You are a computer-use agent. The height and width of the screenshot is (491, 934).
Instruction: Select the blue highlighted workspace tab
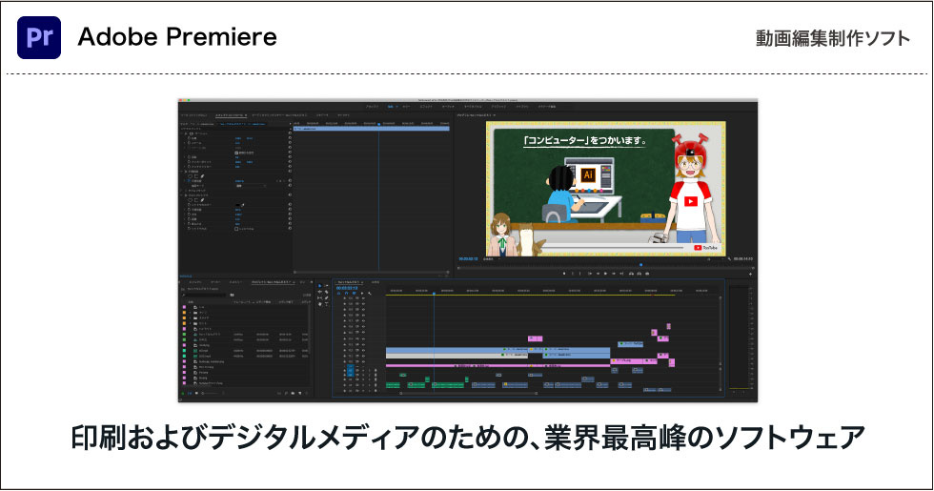click(390, 106)
